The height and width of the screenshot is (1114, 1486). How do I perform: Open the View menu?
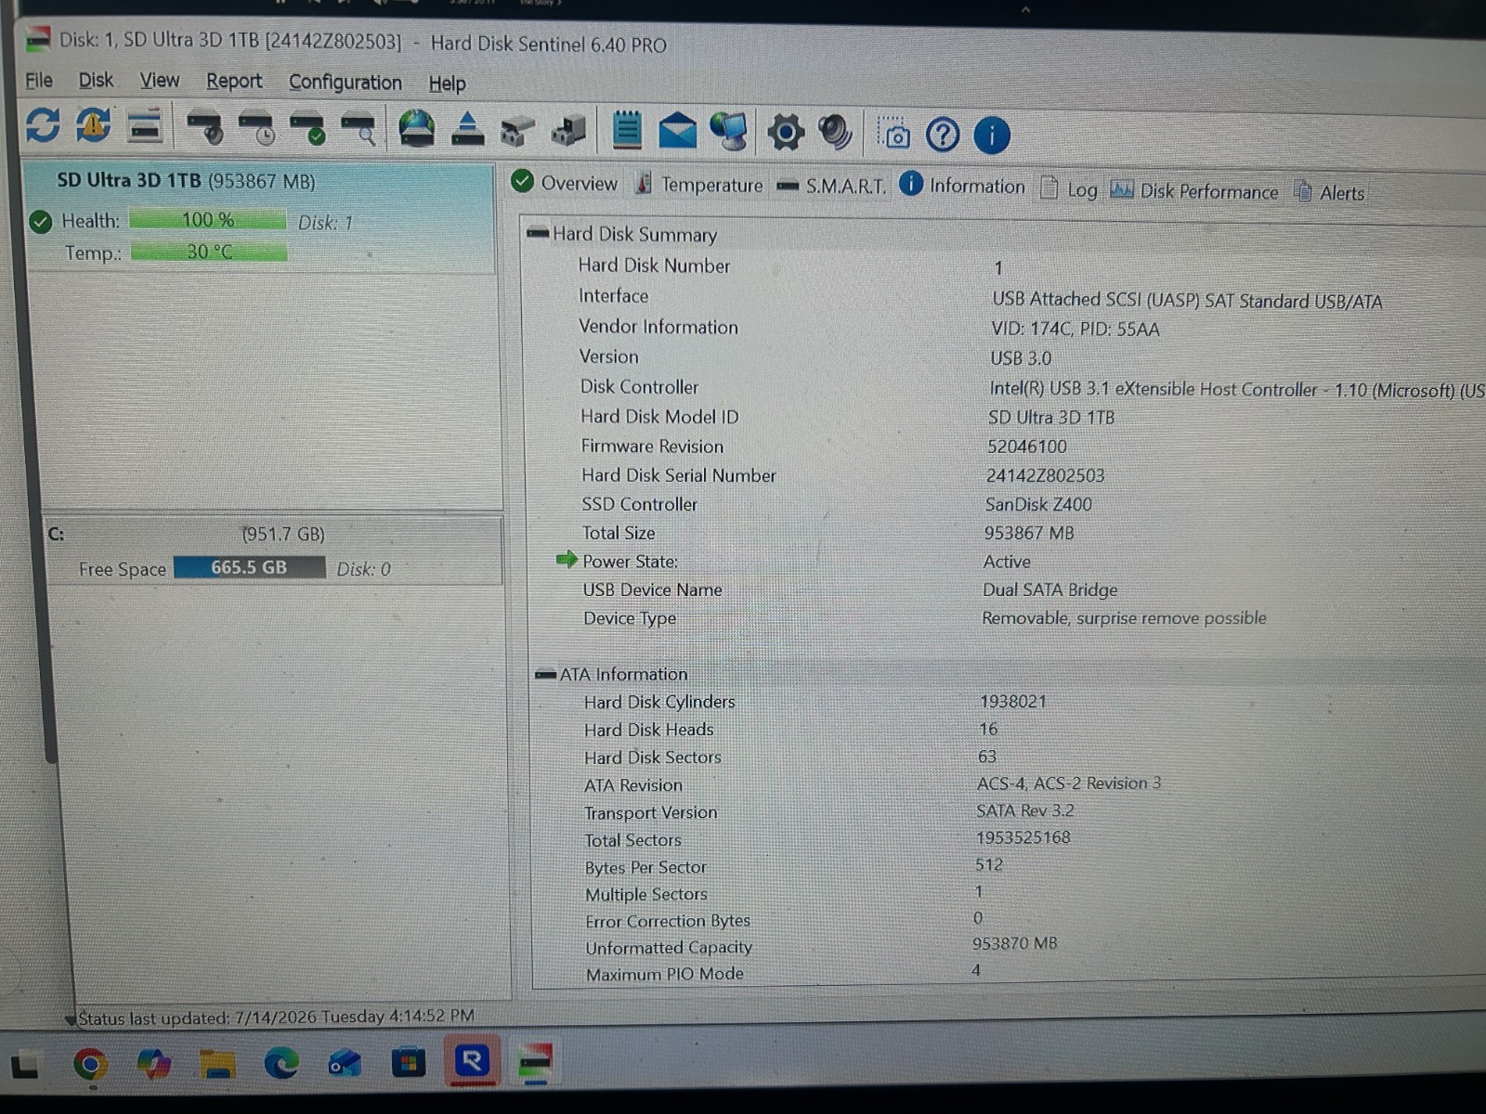click(x=160, y=81)
